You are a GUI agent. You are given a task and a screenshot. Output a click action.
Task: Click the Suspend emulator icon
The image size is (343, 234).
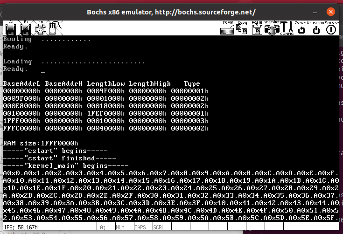click(x=316, y=28)
